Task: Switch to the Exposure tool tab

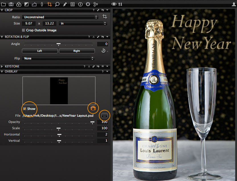Action: pos(26,4)
